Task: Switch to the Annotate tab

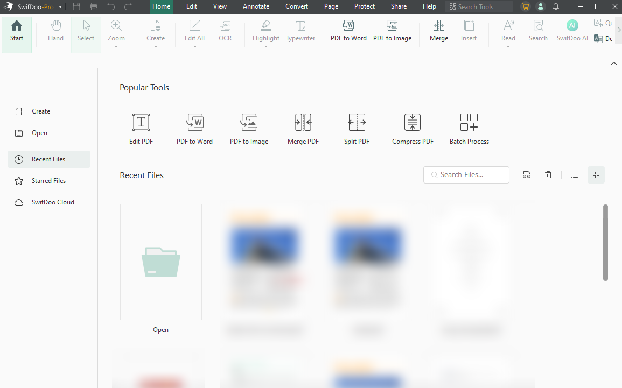Action: [256, 6]
